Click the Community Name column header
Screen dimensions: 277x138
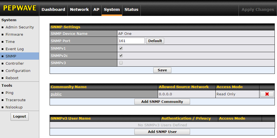(x=104, y=87)
